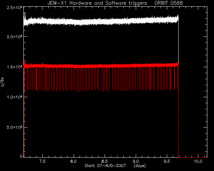Viewport: 214px width, 171px height.
Task: Click the x-axis tick label '10.0'
Action: pos(198,161)
